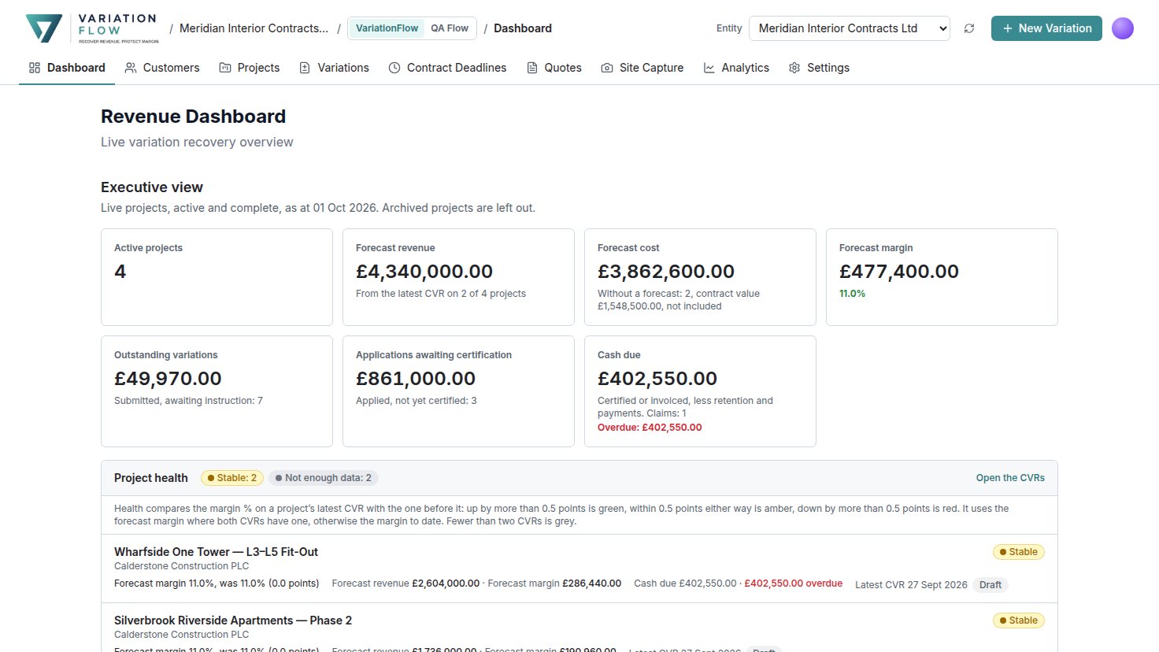Open the Site Capture tab label
Image resolution: width=1159 pixels, height=652 pixels.
coord(652,68)
